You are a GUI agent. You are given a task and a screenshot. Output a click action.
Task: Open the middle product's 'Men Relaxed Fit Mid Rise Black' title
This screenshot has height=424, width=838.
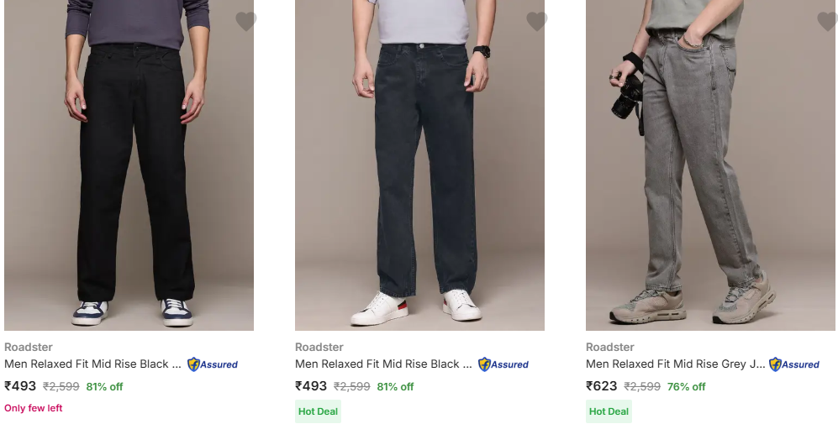click(x=383, y=364)
